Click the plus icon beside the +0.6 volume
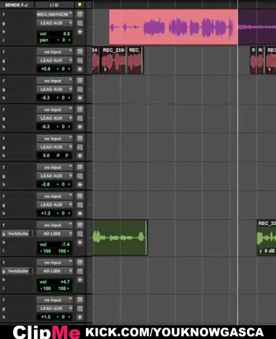This screenshot has width=276, height=339. tap(80, 69)
